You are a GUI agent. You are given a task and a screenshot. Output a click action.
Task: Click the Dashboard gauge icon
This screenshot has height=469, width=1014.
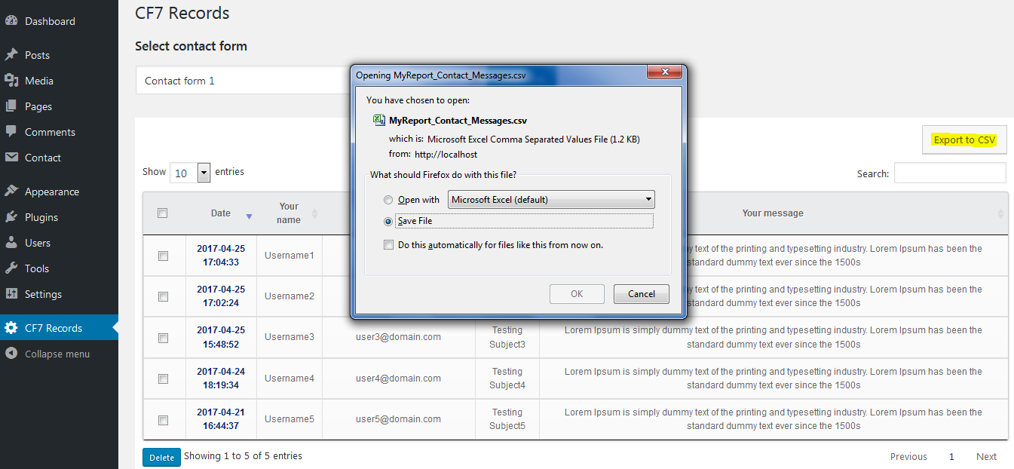pyautogui.click(x=11, y=21)
